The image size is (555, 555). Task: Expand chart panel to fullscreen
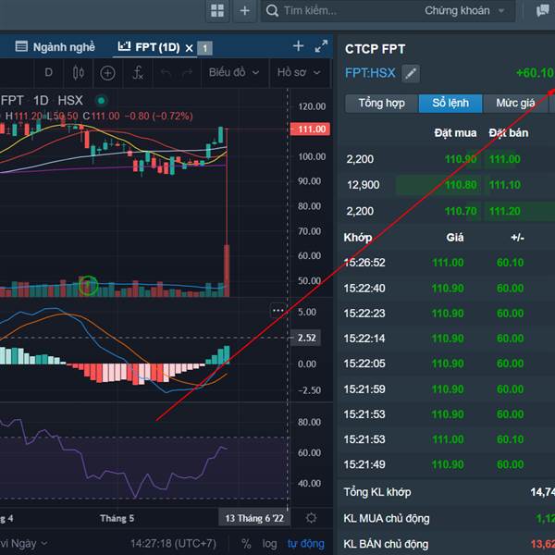coord(321,46)
